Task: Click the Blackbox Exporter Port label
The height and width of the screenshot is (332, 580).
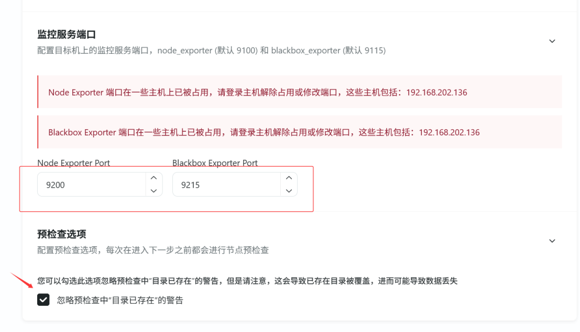Action: 215,163
